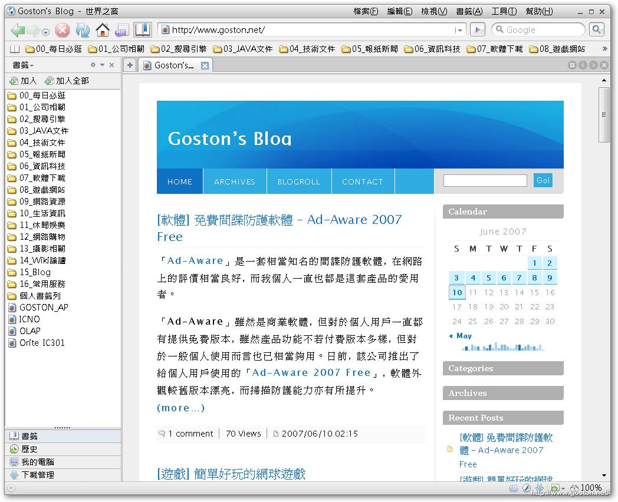Select day 10 in the June 2007 calendar
Screen dimensions: 618x502
457,292
